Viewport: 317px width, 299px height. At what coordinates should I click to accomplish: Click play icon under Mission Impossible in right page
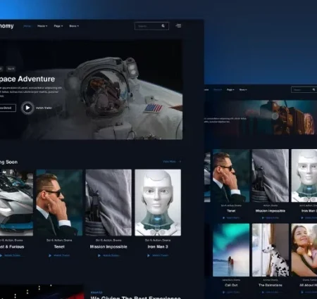click(263, 218)
